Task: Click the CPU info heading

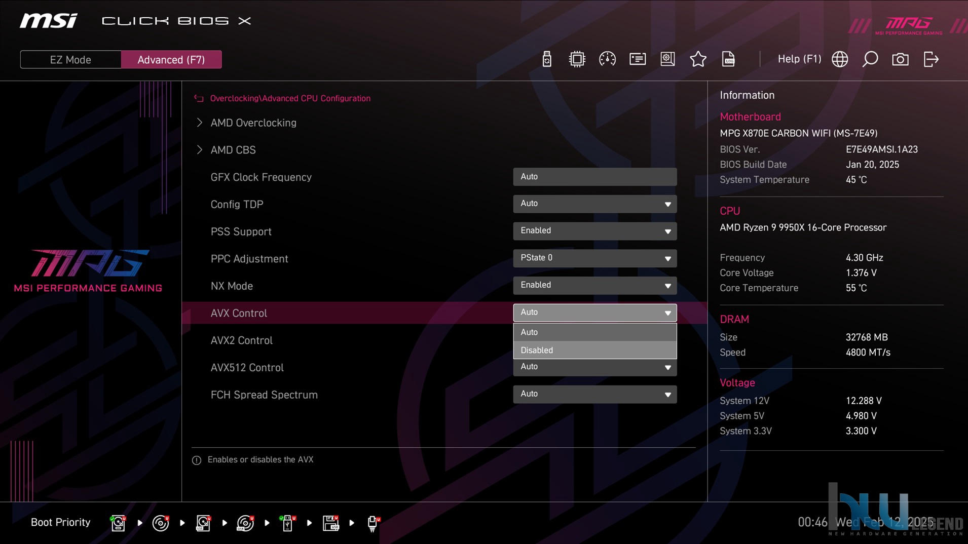Action: (x=730, y=211)
